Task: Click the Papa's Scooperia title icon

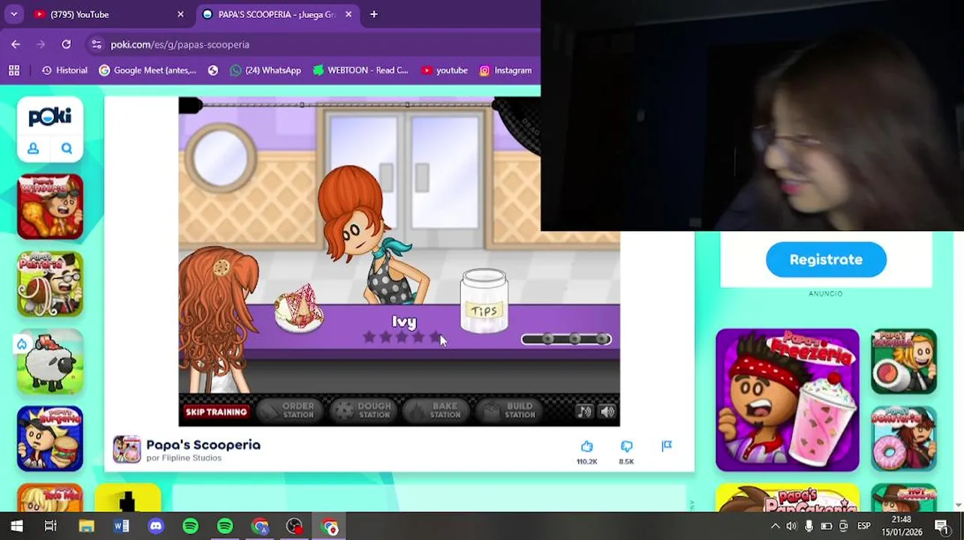Action: [x=127, y=450]
